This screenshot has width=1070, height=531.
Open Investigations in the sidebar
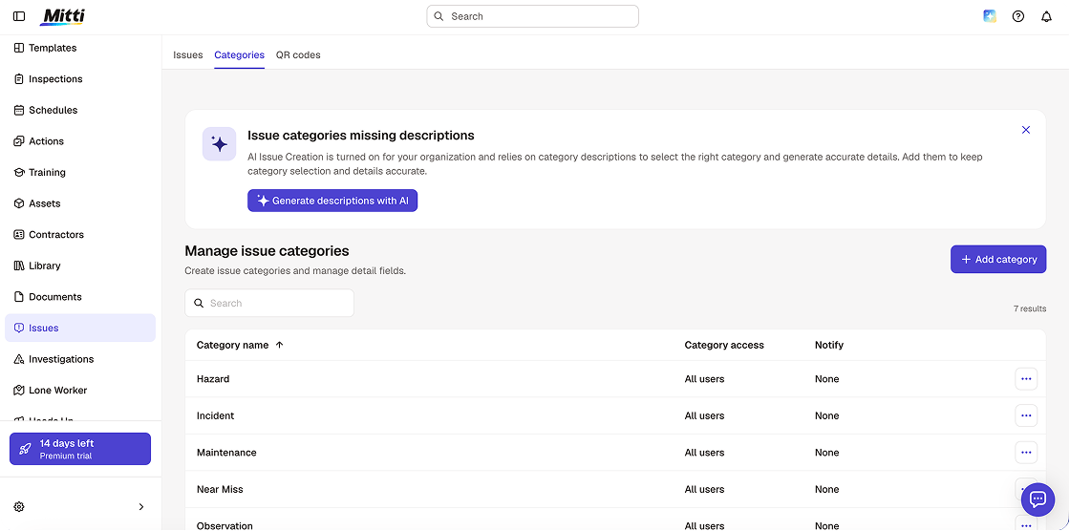[80, 359]
